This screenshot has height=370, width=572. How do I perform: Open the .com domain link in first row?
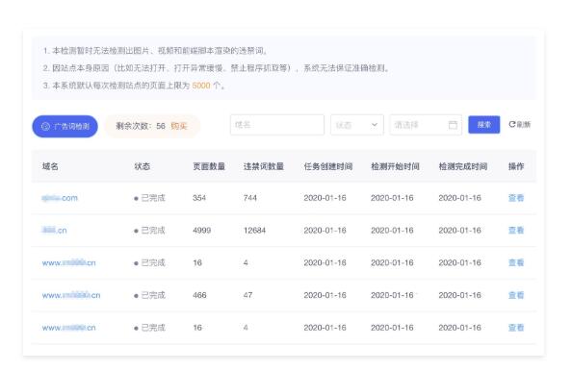click(60, 198)
